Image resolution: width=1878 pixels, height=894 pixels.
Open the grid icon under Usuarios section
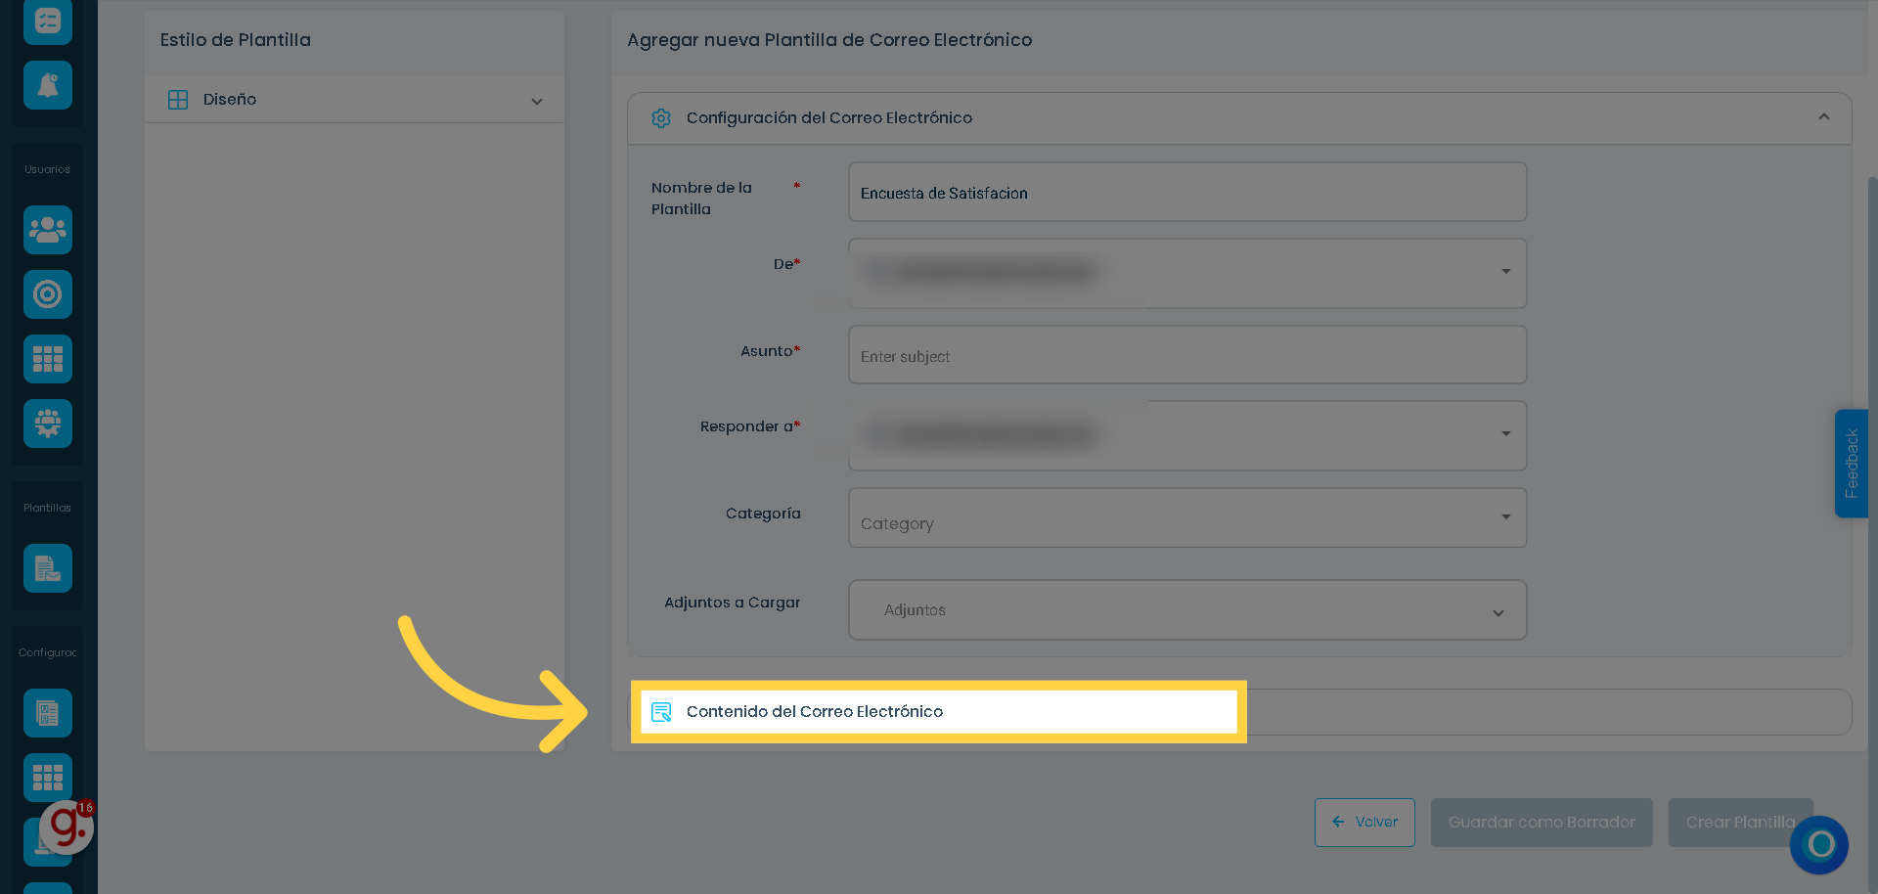click(48, 359)
